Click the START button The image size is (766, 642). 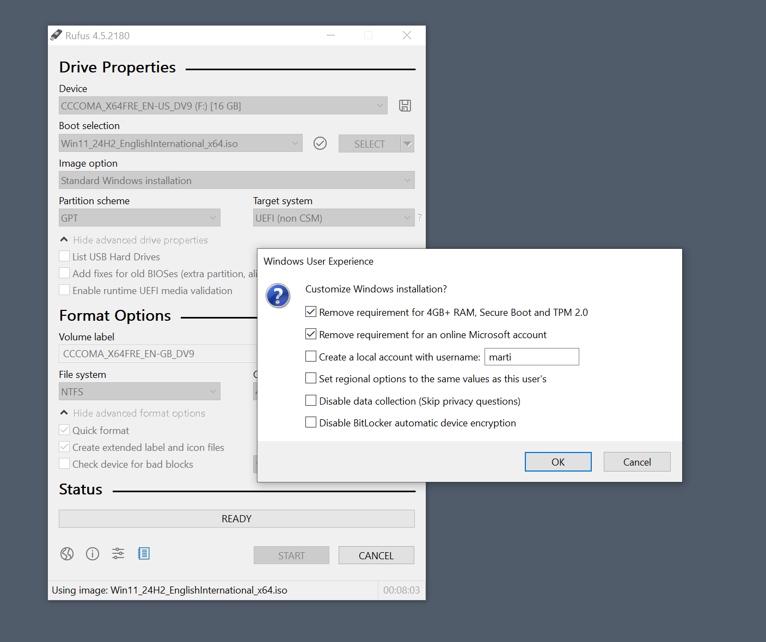[x=291, y=555]
